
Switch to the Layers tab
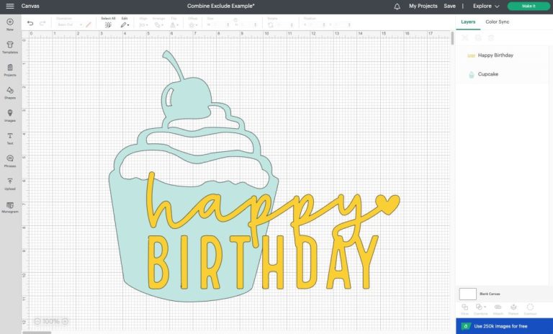pyautogui.click(x=468, y=22)
